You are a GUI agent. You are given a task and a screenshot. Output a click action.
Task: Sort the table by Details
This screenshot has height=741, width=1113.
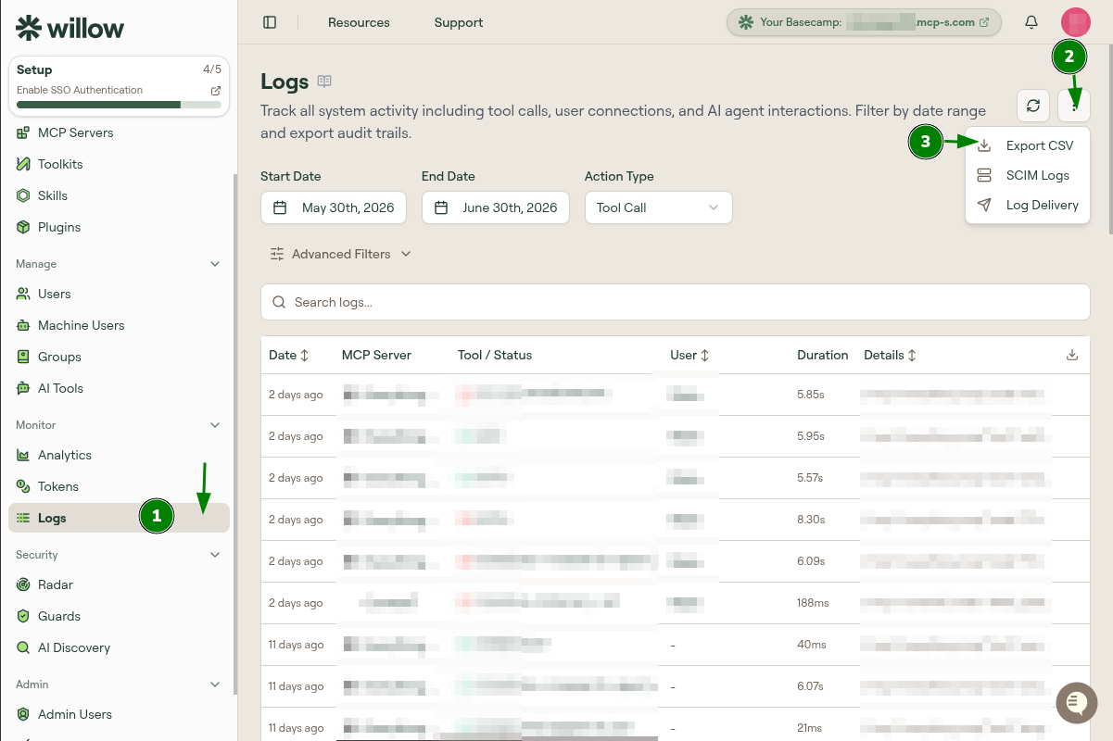(x=891, y=355)
